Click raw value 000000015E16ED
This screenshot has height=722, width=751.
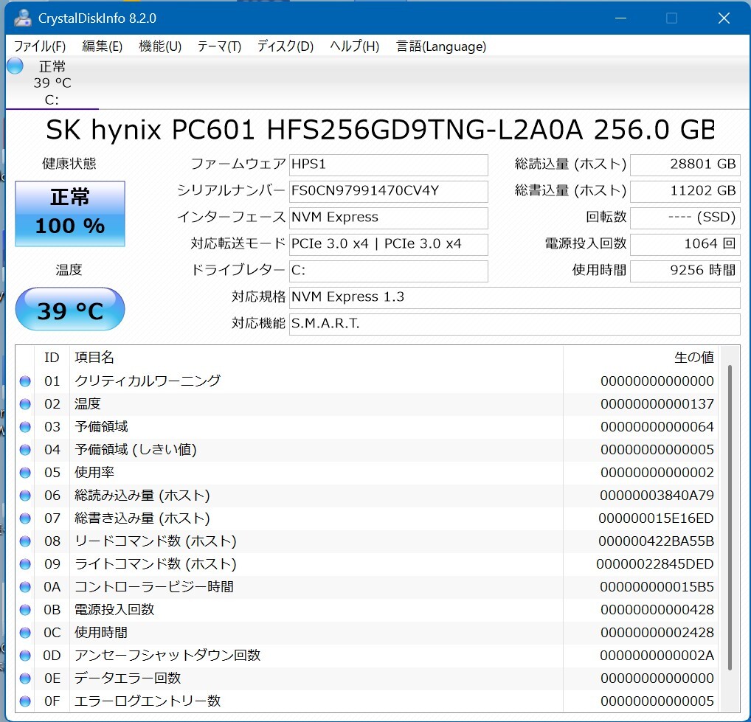pos(656,518)
